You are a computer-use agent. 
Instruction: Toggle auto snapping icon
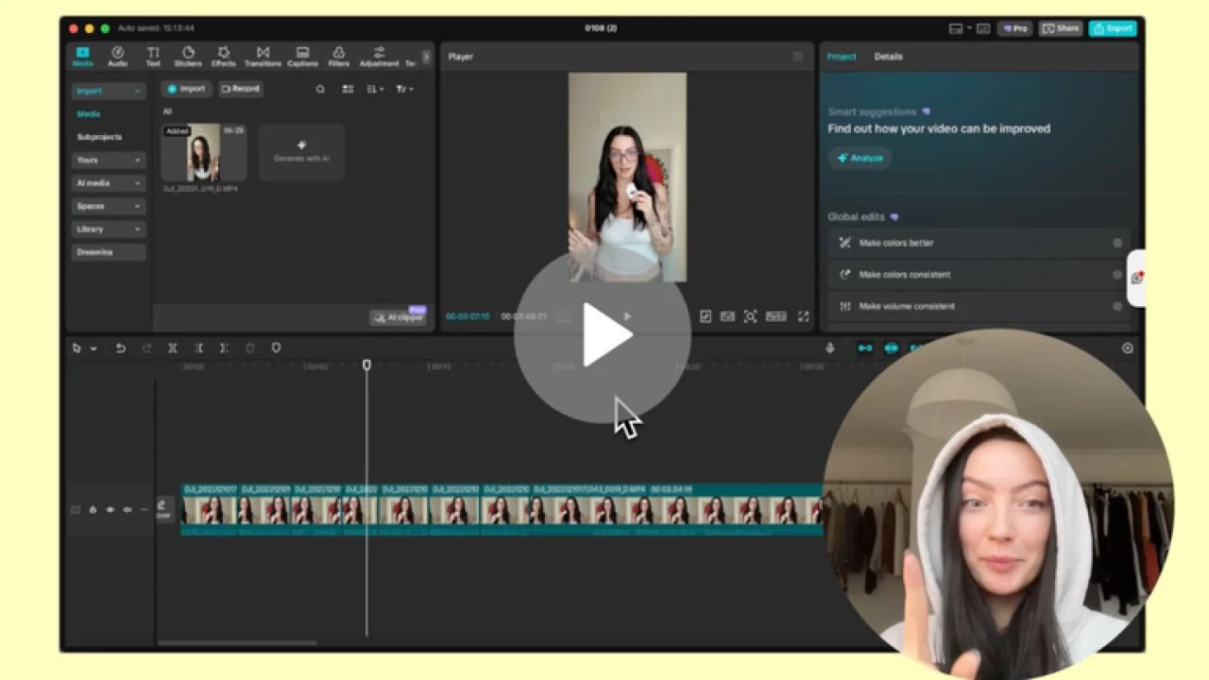891,348
